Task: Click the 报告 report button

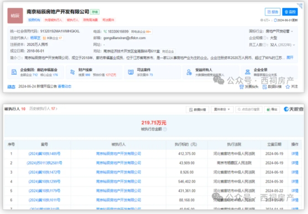Action: pos(272,12)
